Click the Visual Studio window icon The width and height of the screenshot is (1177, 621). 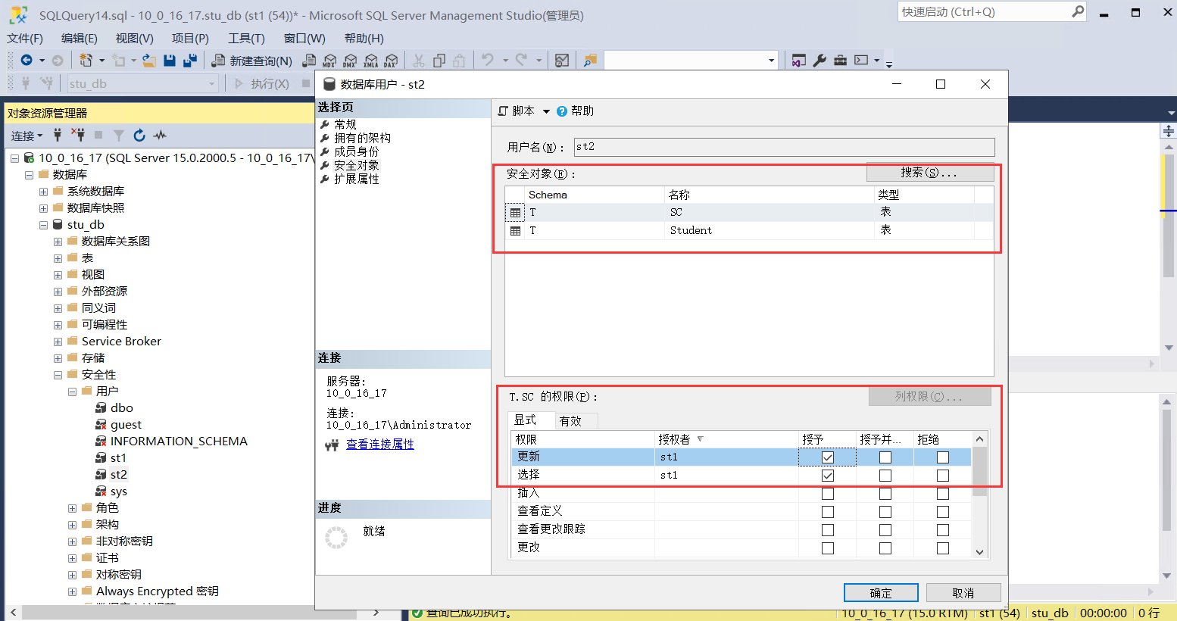[798, 61]
